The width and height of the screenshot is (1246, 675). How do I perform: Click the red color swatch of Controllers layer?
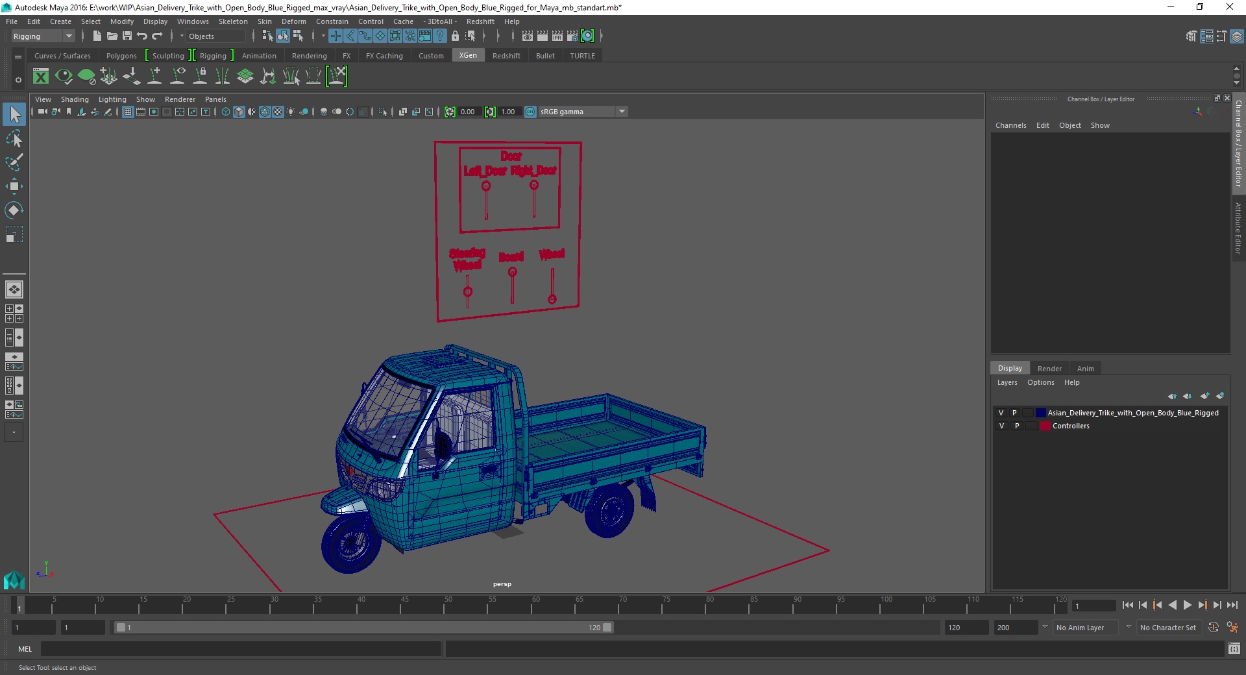click(x=1045, y=426)
